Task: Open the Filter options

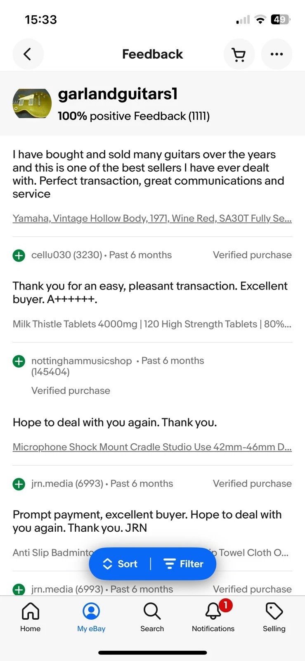Action: pyautogui.click(x=184, y=564)
